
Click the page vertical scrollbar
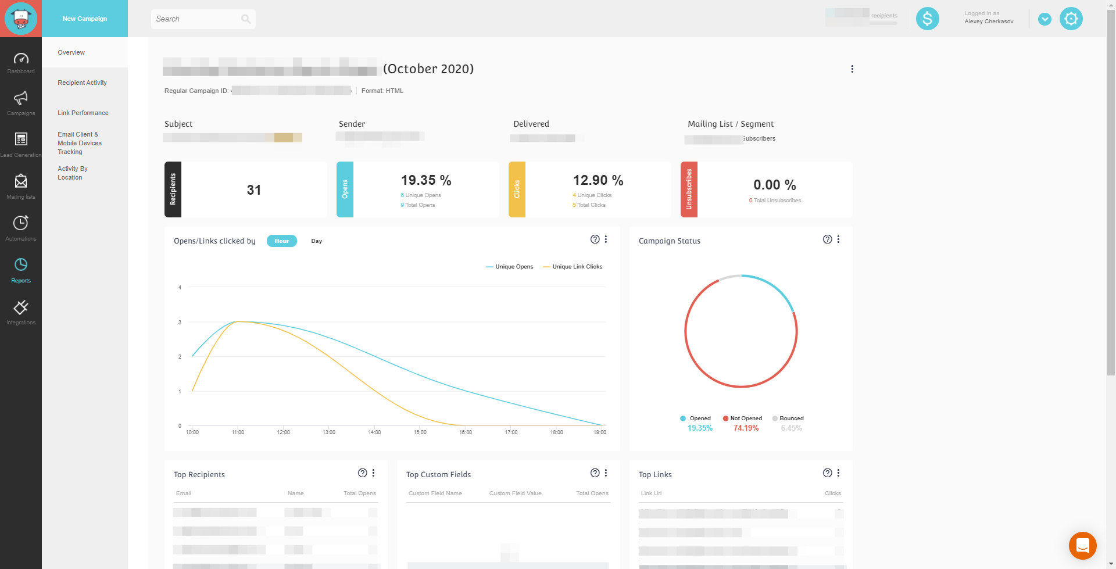(x=1111, y=192)
